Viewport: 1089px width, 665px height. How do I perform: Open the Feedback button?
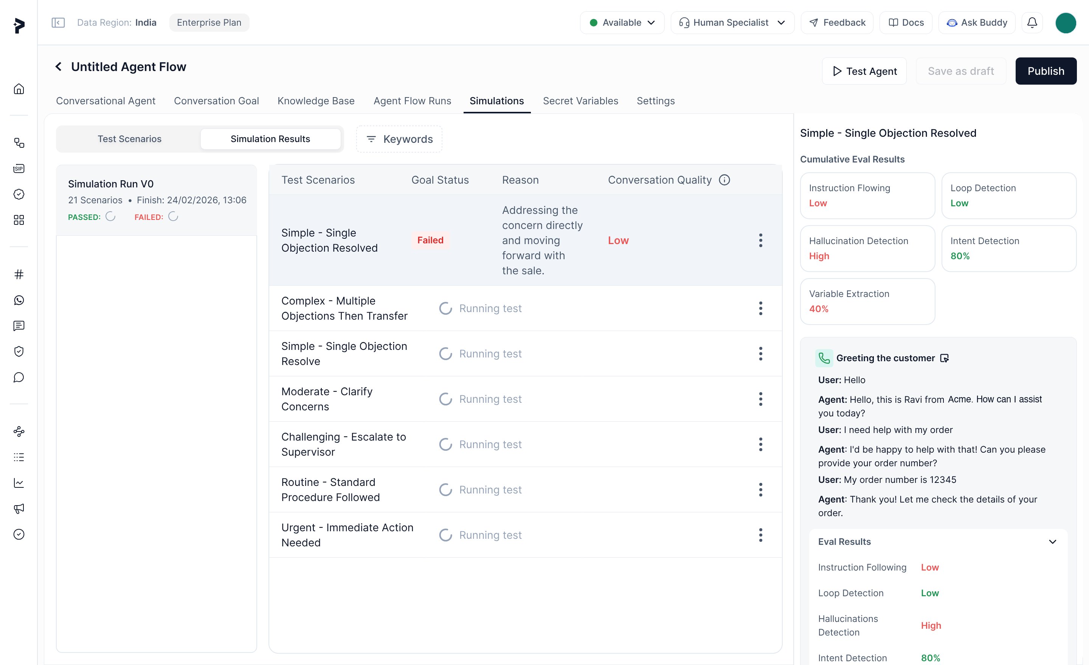[837, 23]
